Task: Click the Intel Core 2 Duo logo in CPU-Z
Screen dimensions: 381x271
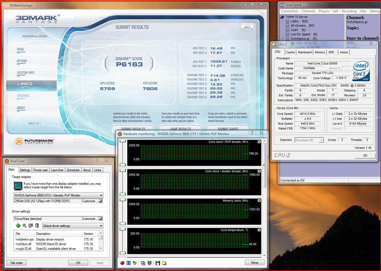Action: coord(361,70)
